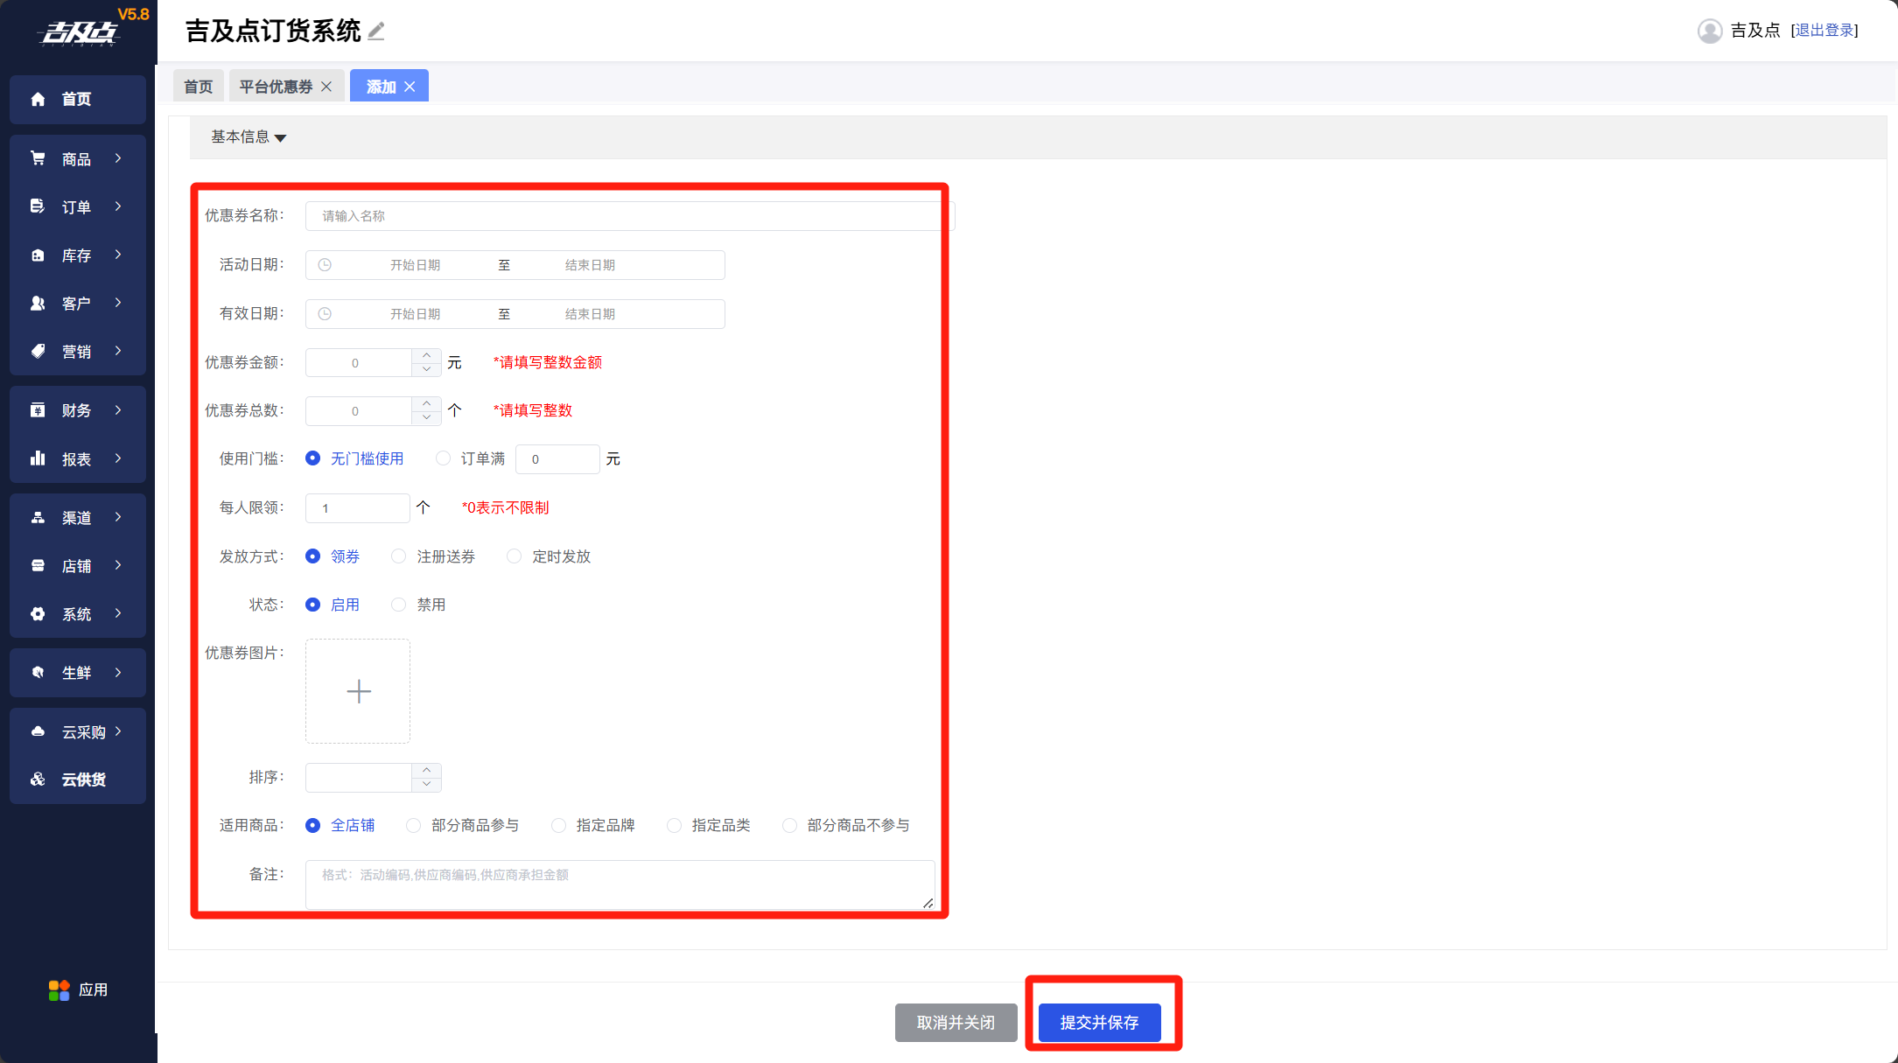Choose 注册送券 as distribution method
The image size is (1898, 1063).
coord(399,556)
